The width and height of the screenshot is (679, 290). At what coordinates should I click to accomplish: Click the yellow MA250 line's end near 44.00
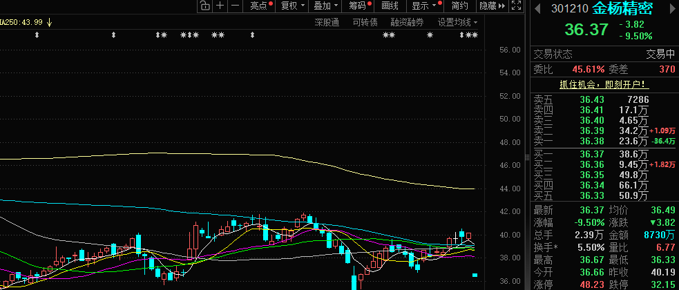click(473, 188)
